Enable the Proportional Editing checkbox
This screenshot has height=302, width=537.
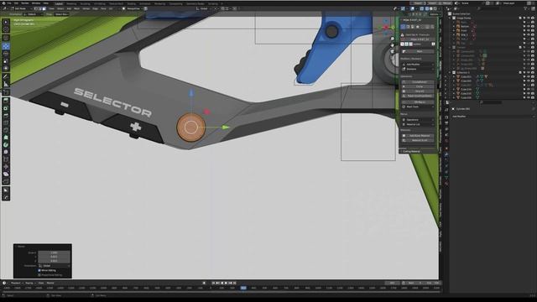pos(39,274)
